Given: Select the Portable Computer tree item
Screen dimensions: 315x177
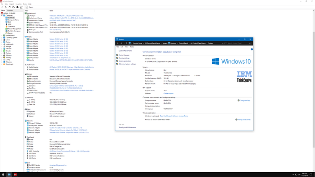Looking at the screenshot, I should (14, 31).
